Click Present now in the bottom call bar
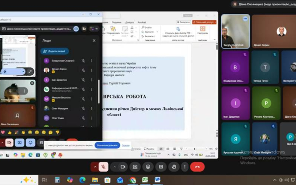Image resolution: width=296 pixels, height=185 pixels. click(135, 167)
